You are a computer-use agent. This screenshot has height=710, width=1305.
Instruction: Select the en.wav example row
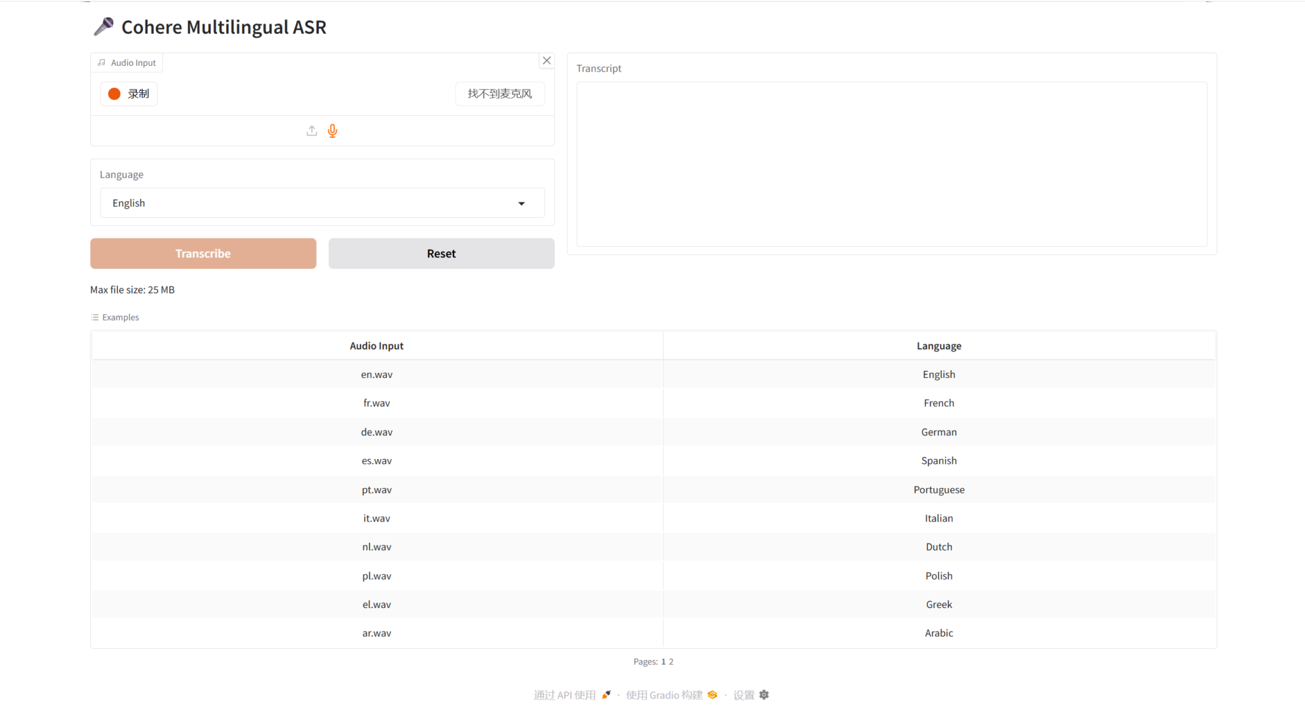tap(376, 375)
